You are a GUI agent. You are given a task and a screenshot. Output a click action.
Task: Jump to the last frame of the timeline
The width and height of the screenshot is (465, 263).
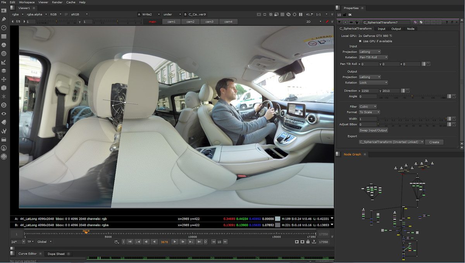click(199, 242)
